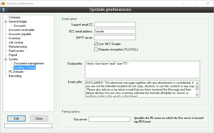Select PC Defaults in the tree
The image size is (214, 133).
pyautogui.click(x=16, y=72)
